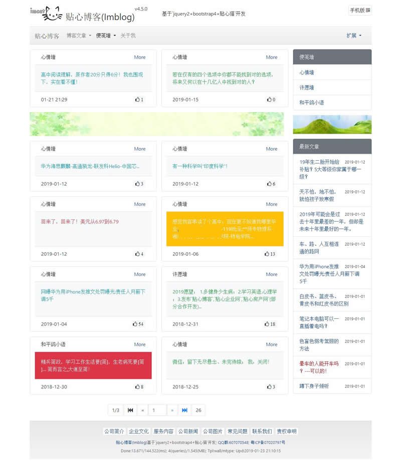Click the v4.5.0 version label
Viewport: 401px width, 464px height.
141,9
